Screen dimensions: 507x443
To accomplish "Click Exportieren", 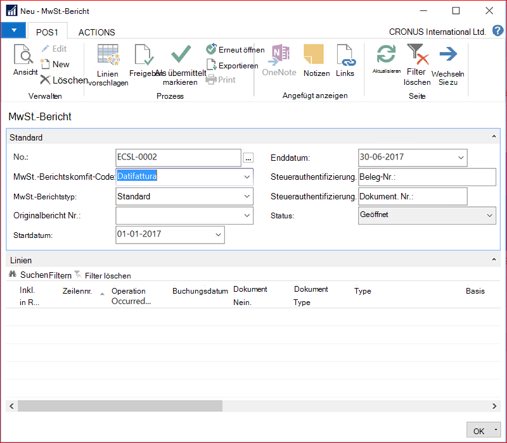I will (232, 65).
